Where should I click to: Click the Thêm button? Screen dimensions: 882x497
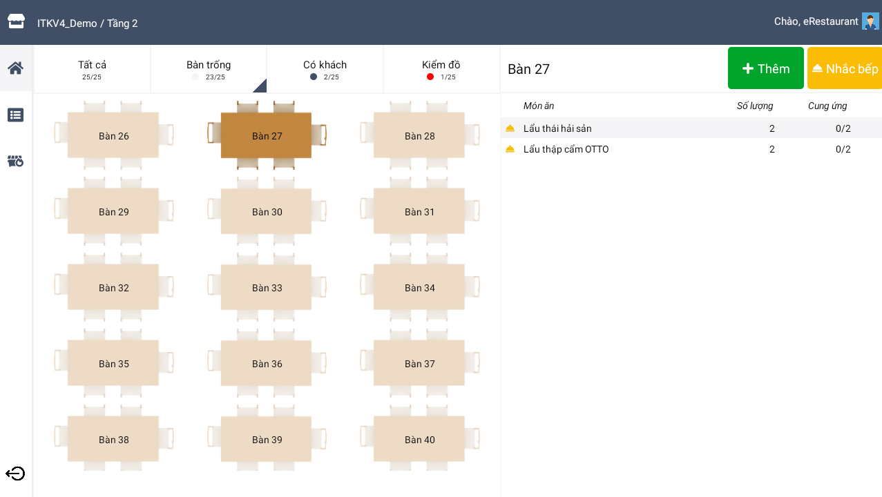[x=766, y=68]
